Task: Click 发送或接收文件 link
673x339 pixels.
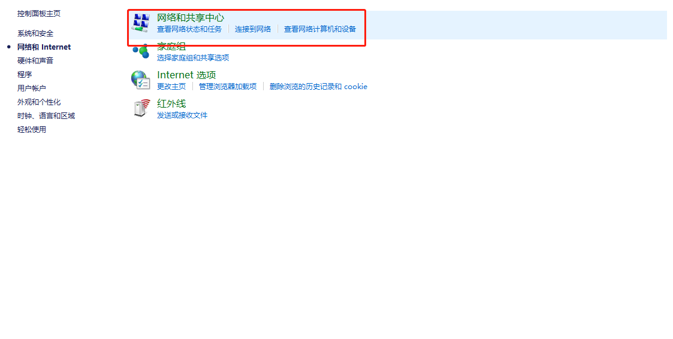Action: (x=182, y=115)
